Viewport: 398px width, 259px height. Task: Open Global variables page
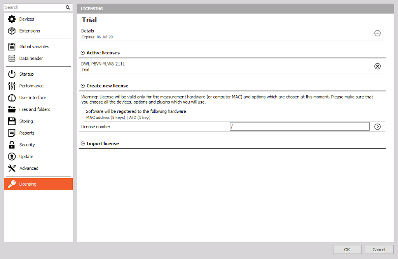34,47
